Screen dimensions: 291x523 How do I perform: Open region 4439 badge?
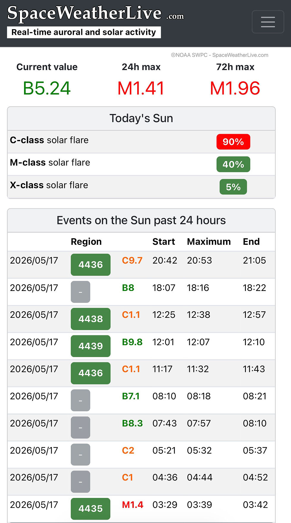[91, 346]
